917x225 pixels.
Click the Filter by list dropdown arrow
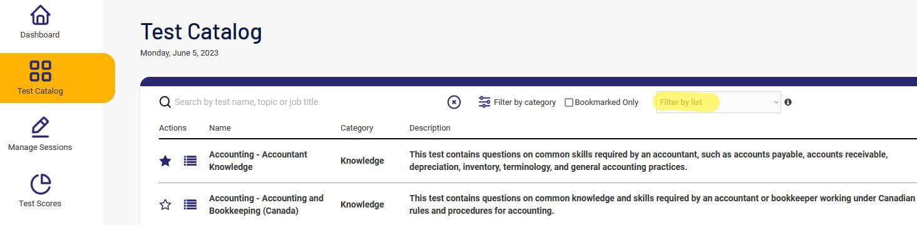[x=776, y=102]
